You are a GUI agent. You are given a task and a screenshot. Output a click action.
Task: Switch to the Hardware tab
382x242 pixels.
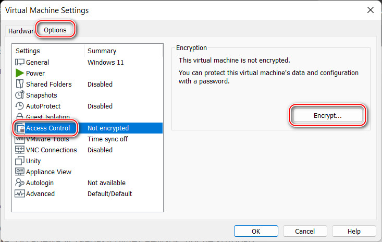[21, 31]
